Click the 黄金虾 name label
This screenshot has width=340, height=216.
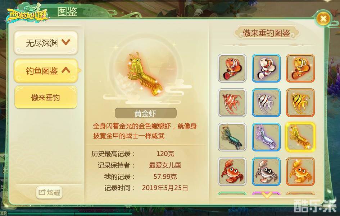coord(145,113)
